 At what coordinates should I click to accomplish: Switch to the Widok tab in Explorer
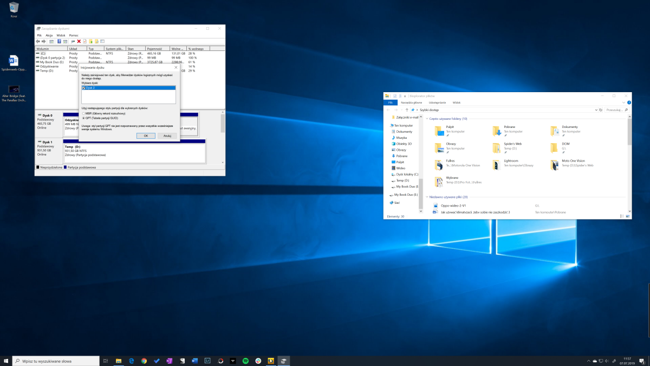pos(457,102)
